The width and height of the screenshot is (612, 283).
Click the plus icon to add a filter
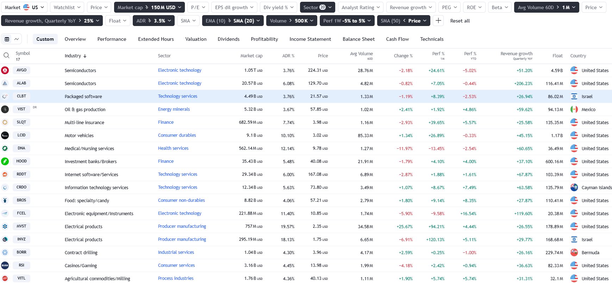click(x=438, y=21)
